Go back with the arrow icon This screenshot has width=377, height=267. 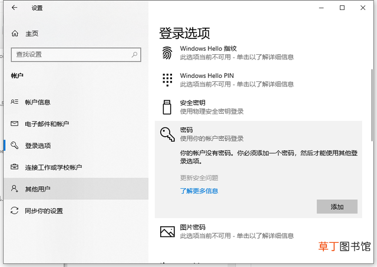14,8
